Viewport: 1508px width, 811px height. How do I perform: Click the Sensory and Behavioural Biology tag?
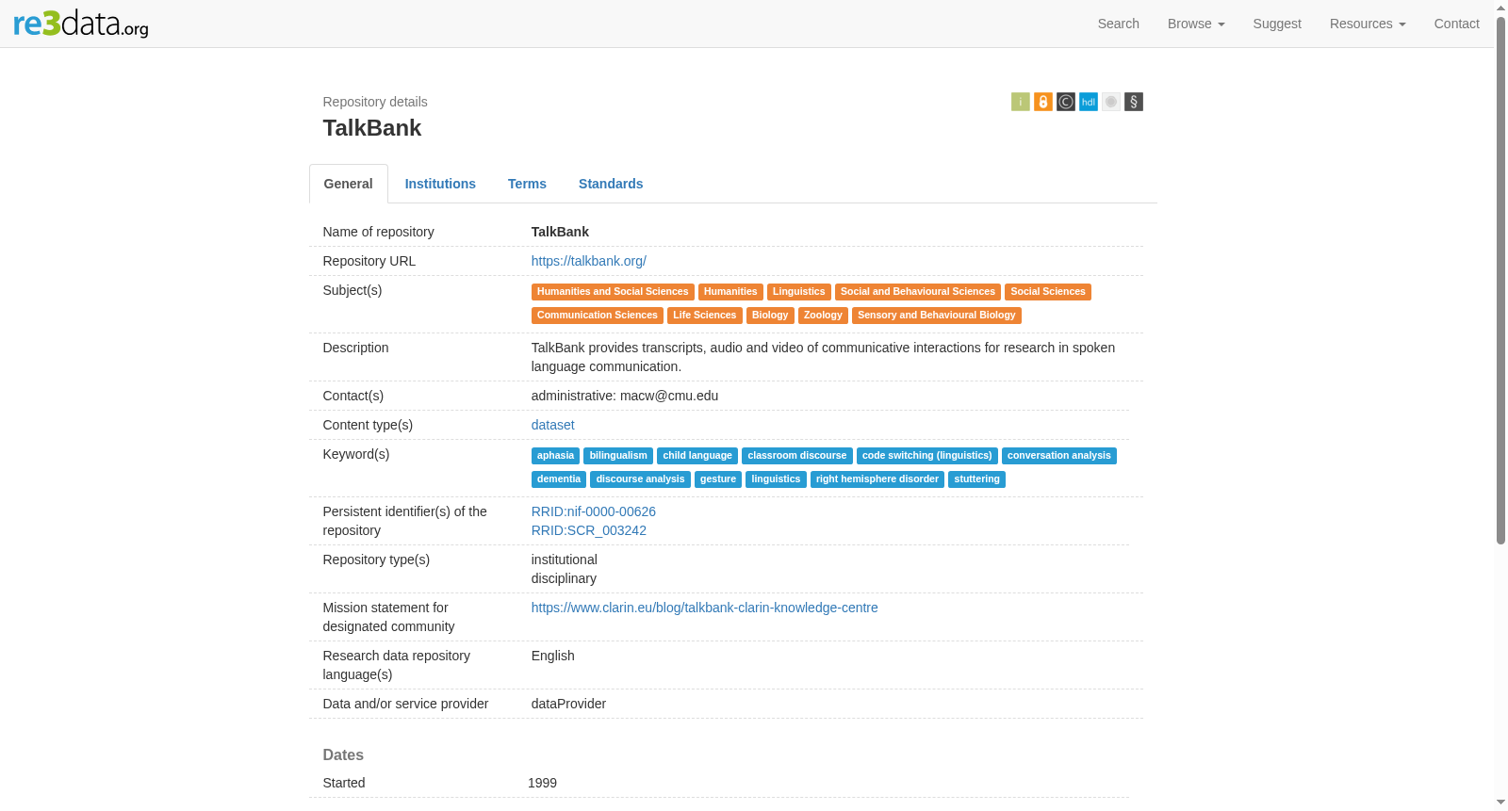(x=937, y=316)
